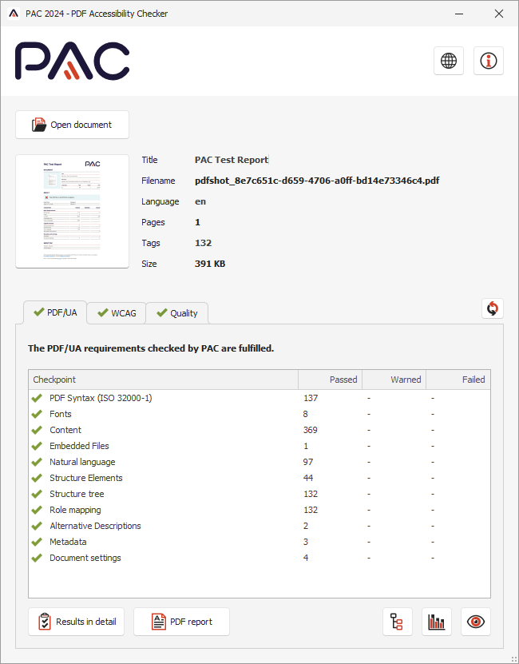519x664 pixels.
Task: Open Results in detail
Action: pos(76,622)
